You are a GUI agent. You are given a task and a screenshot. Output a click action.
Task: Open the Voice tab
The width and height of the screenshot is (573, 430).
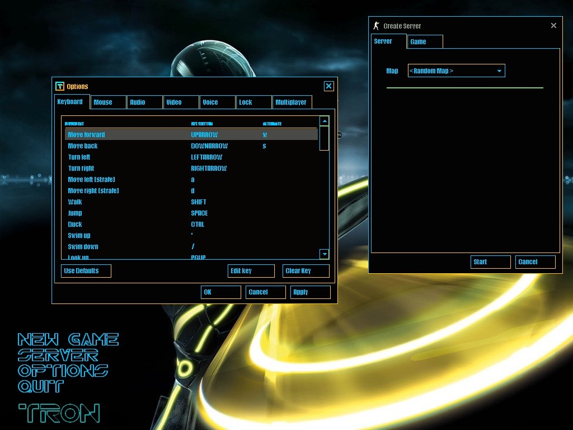click(x=218, y=102)
